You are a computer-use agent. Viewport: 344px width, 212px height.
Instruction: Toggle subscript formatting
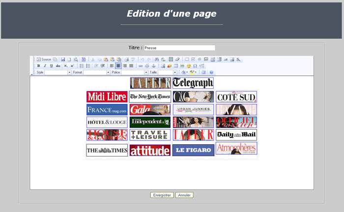point(65,66)
